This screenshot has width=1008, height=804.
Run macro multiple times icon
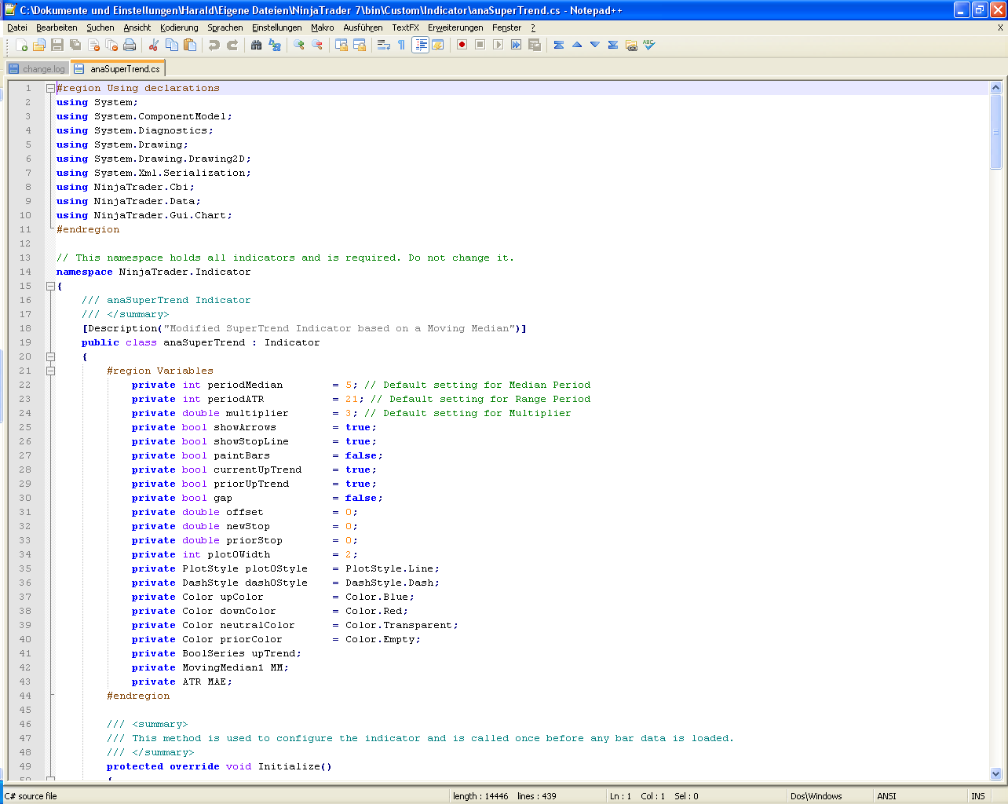pos(517,45)
